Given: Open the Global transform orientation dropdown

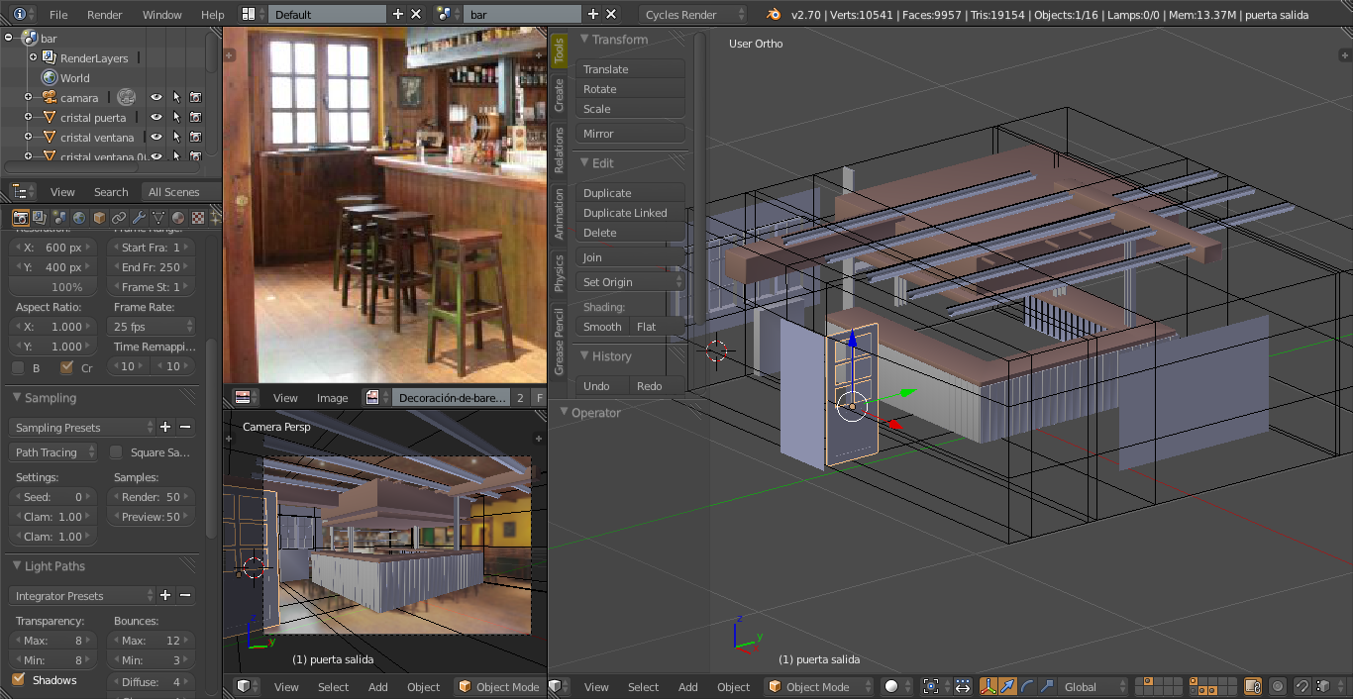Looking at the screenshot, I should tap(1090, 686).
